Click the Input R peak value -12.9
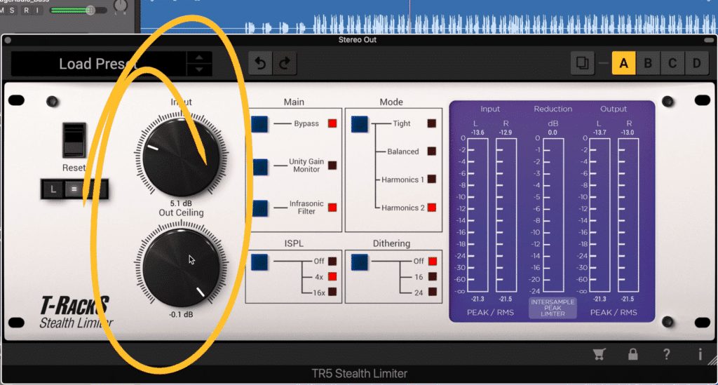 point(506,133)
